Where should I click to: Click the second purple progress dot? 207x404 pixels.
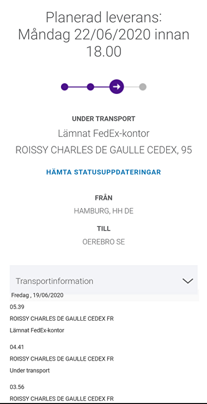90,87
